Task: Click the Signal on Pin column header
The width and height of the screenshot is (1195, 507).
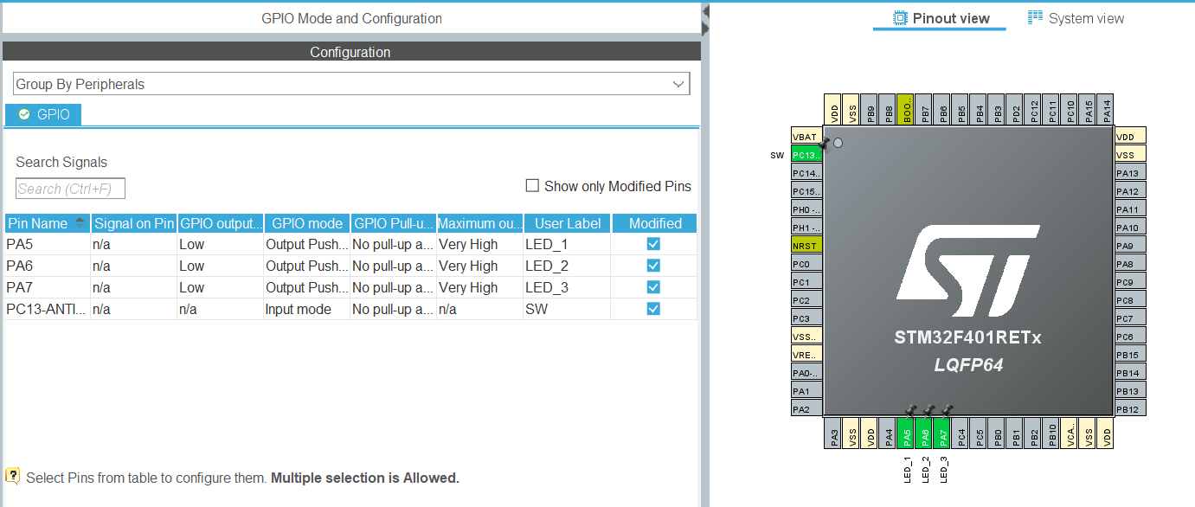Action: coord(134,223)
